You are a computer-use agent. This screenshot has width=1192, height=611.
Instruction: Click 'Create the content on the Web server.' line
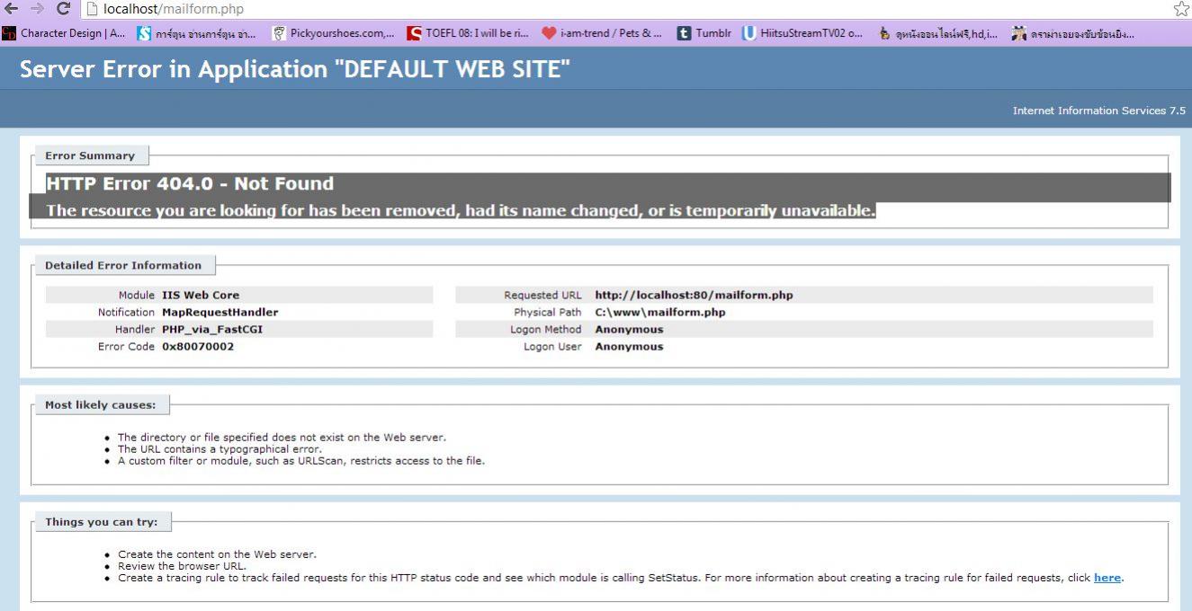[x=217, y=554]
